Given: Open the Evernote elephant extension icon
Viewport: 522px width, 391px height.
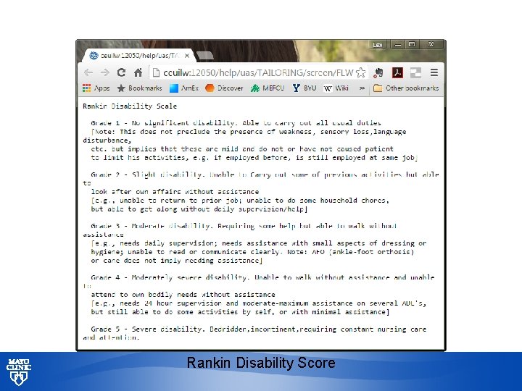Looking at the screenshot, I should click(x=378, y=72).
